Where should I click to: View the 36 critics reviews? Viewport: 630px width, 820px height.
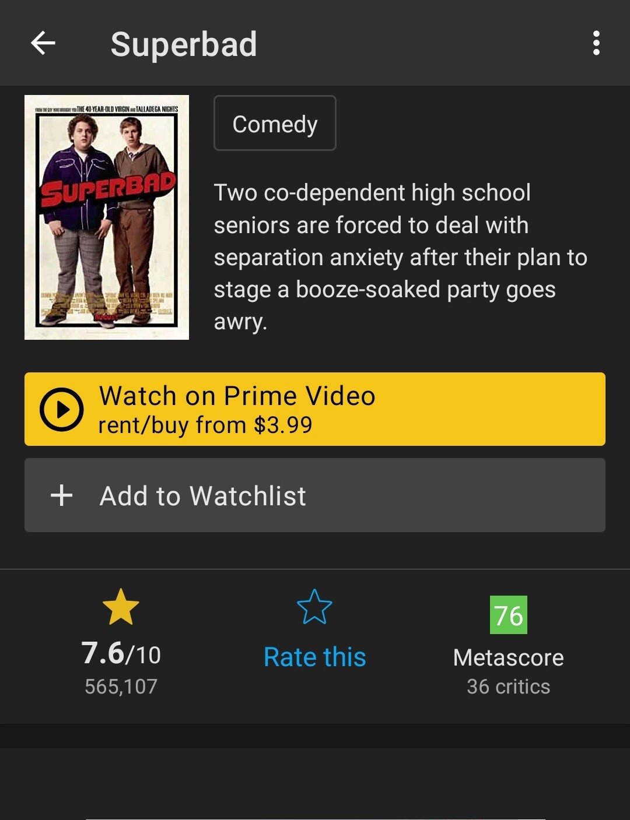(x=509, y=687)
